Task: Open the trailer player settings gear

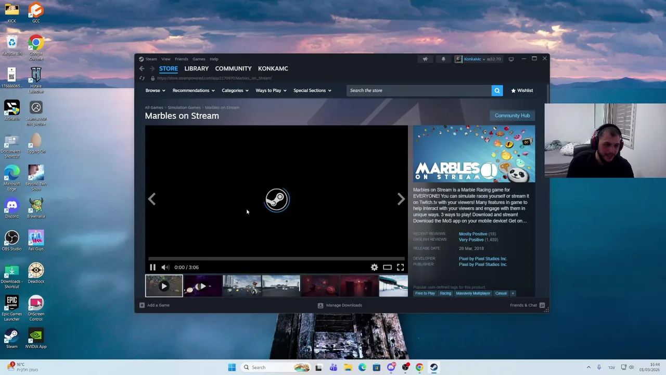Action: tap(374, 267)
